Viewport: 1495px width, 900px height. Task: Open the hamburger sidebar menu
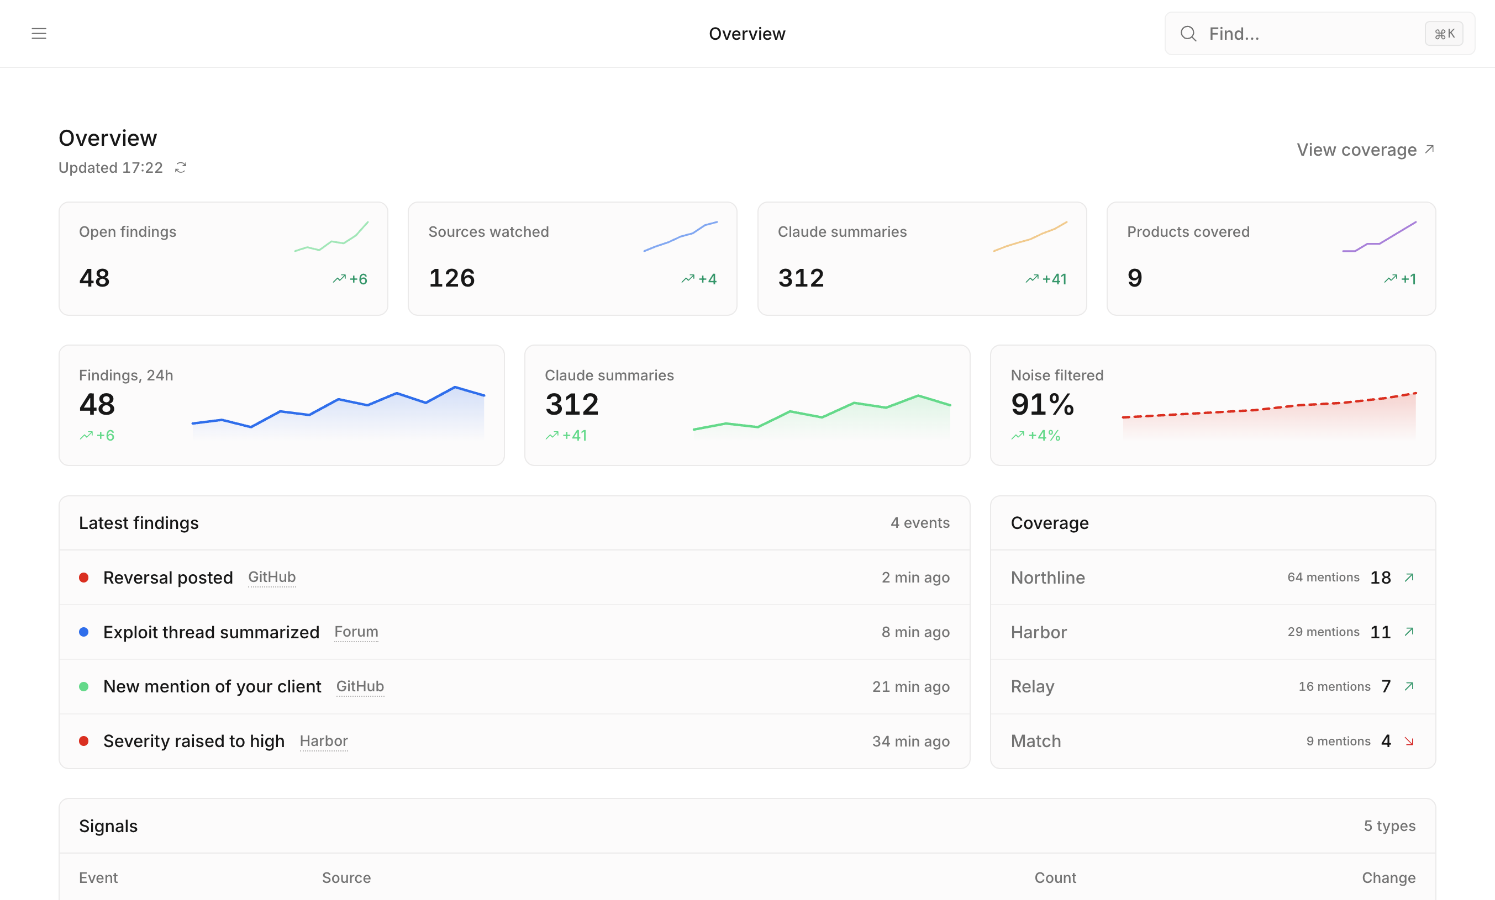[39, 33]
